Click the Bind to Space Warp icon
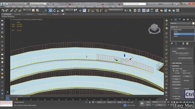The width and height of the screenshot is (195, 109). 20,11
